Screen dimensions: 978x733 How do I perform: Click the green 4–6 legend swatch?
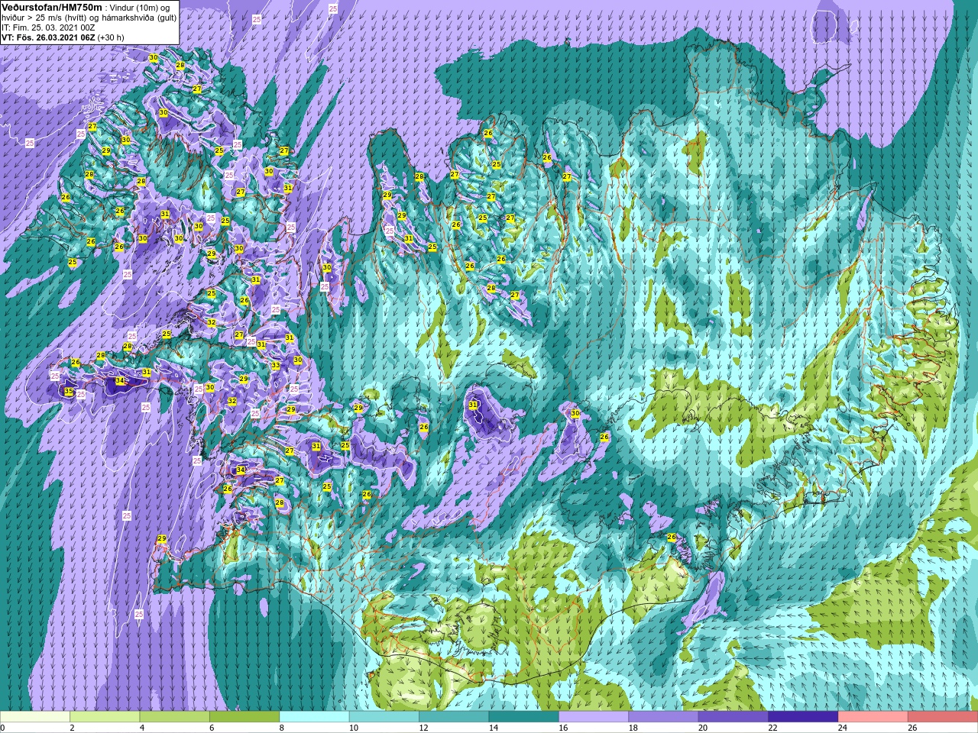pos(175,717)
